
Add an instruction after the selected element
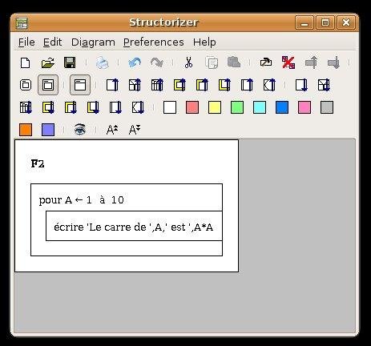click(301, 85)
